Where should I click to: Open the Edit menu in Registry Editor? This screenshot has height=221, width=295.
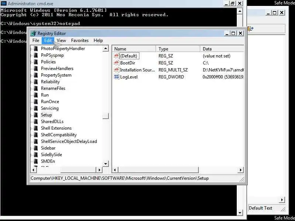(x=48, y=41)
